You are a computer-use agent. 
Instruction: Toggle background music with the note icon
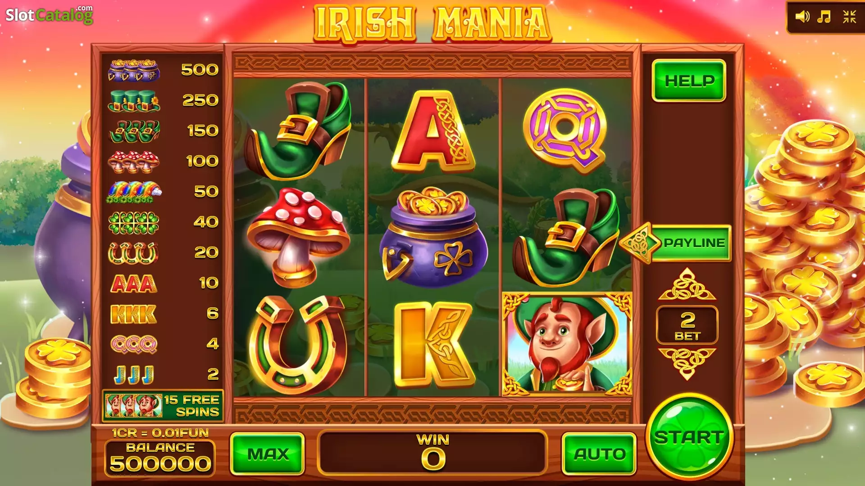[824, 17]
